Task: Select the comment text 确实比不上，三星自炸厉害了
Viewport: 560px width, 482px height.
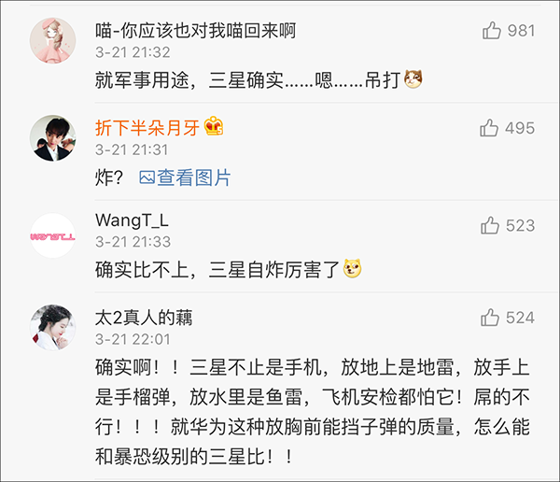Action: coord(217,269)
